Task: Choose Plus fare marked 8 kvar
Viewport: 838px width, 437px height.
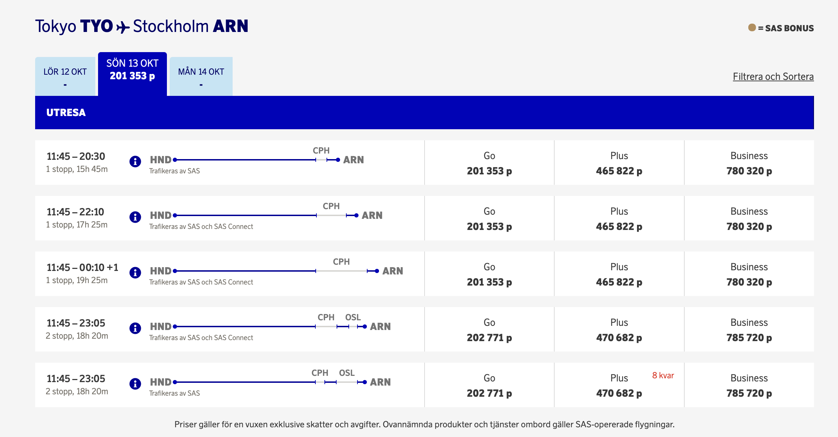Action: pos(619,385)
